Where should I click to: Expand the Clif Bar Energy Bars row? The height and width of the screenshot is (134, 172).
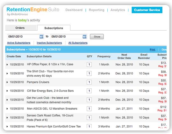pos(7,91)
